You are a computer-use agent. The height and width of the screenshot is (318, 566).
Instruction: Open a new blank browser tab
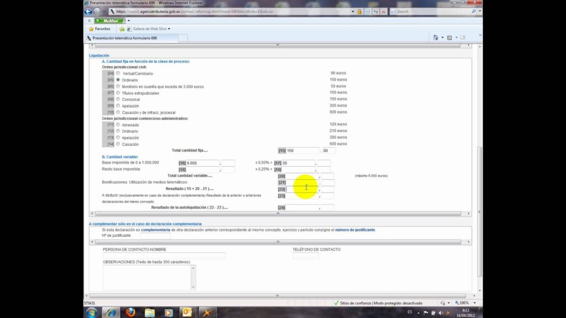pos(183,38)
